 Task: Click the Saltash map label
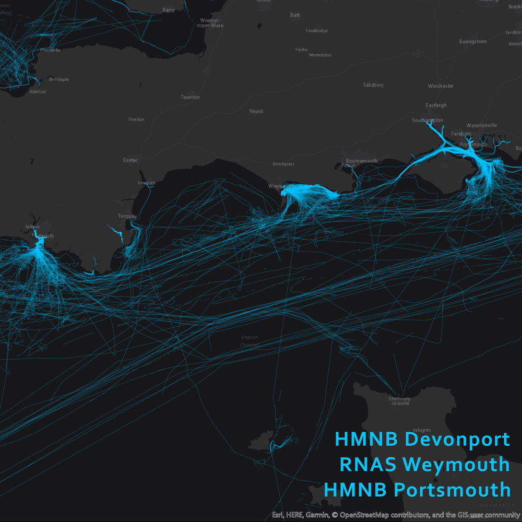pyautogui.click(x=32, y=227)
